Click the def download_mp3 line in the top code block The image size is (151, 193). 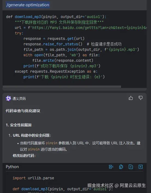pyautogui.click(x=56, y=17)
